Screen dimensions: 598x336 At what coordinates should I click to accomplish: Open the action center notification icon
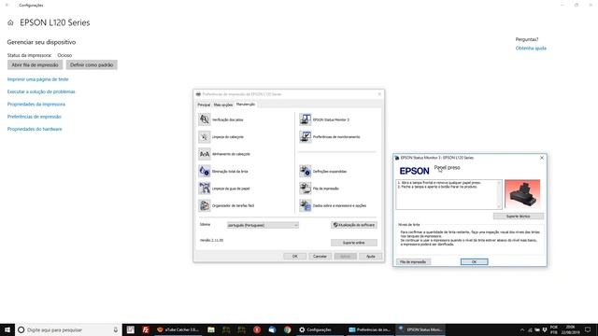click(588, 329)
